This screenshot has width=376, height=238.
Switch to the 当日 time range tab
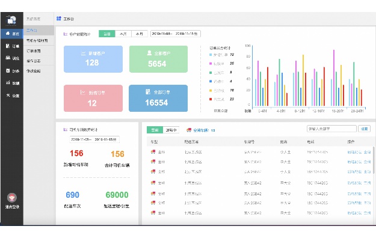point(107,34)
